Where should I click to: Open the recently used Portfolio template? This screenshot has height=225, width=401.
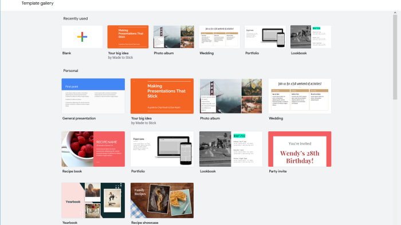[x=265, y=37]
